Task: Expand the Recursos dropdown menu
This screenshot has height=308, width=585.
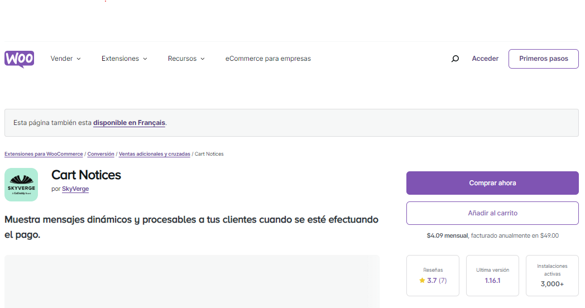Action: [x=186, y=59]
